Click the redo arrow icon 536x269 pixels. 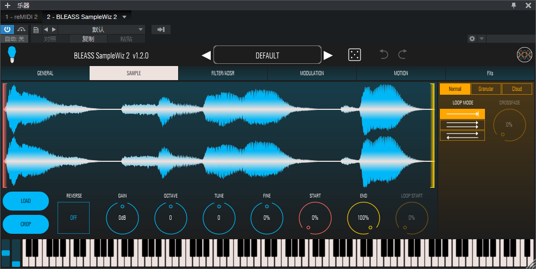pyautogui.click(x=403, y=55)
